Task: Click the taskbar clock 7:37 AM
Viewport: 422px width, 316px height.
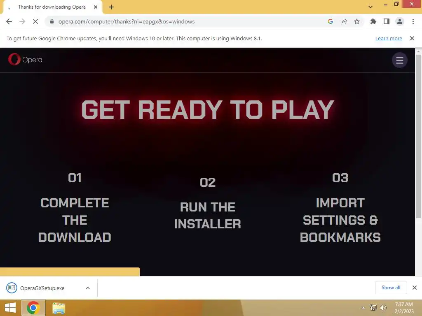Action: (x=404, y=308)
